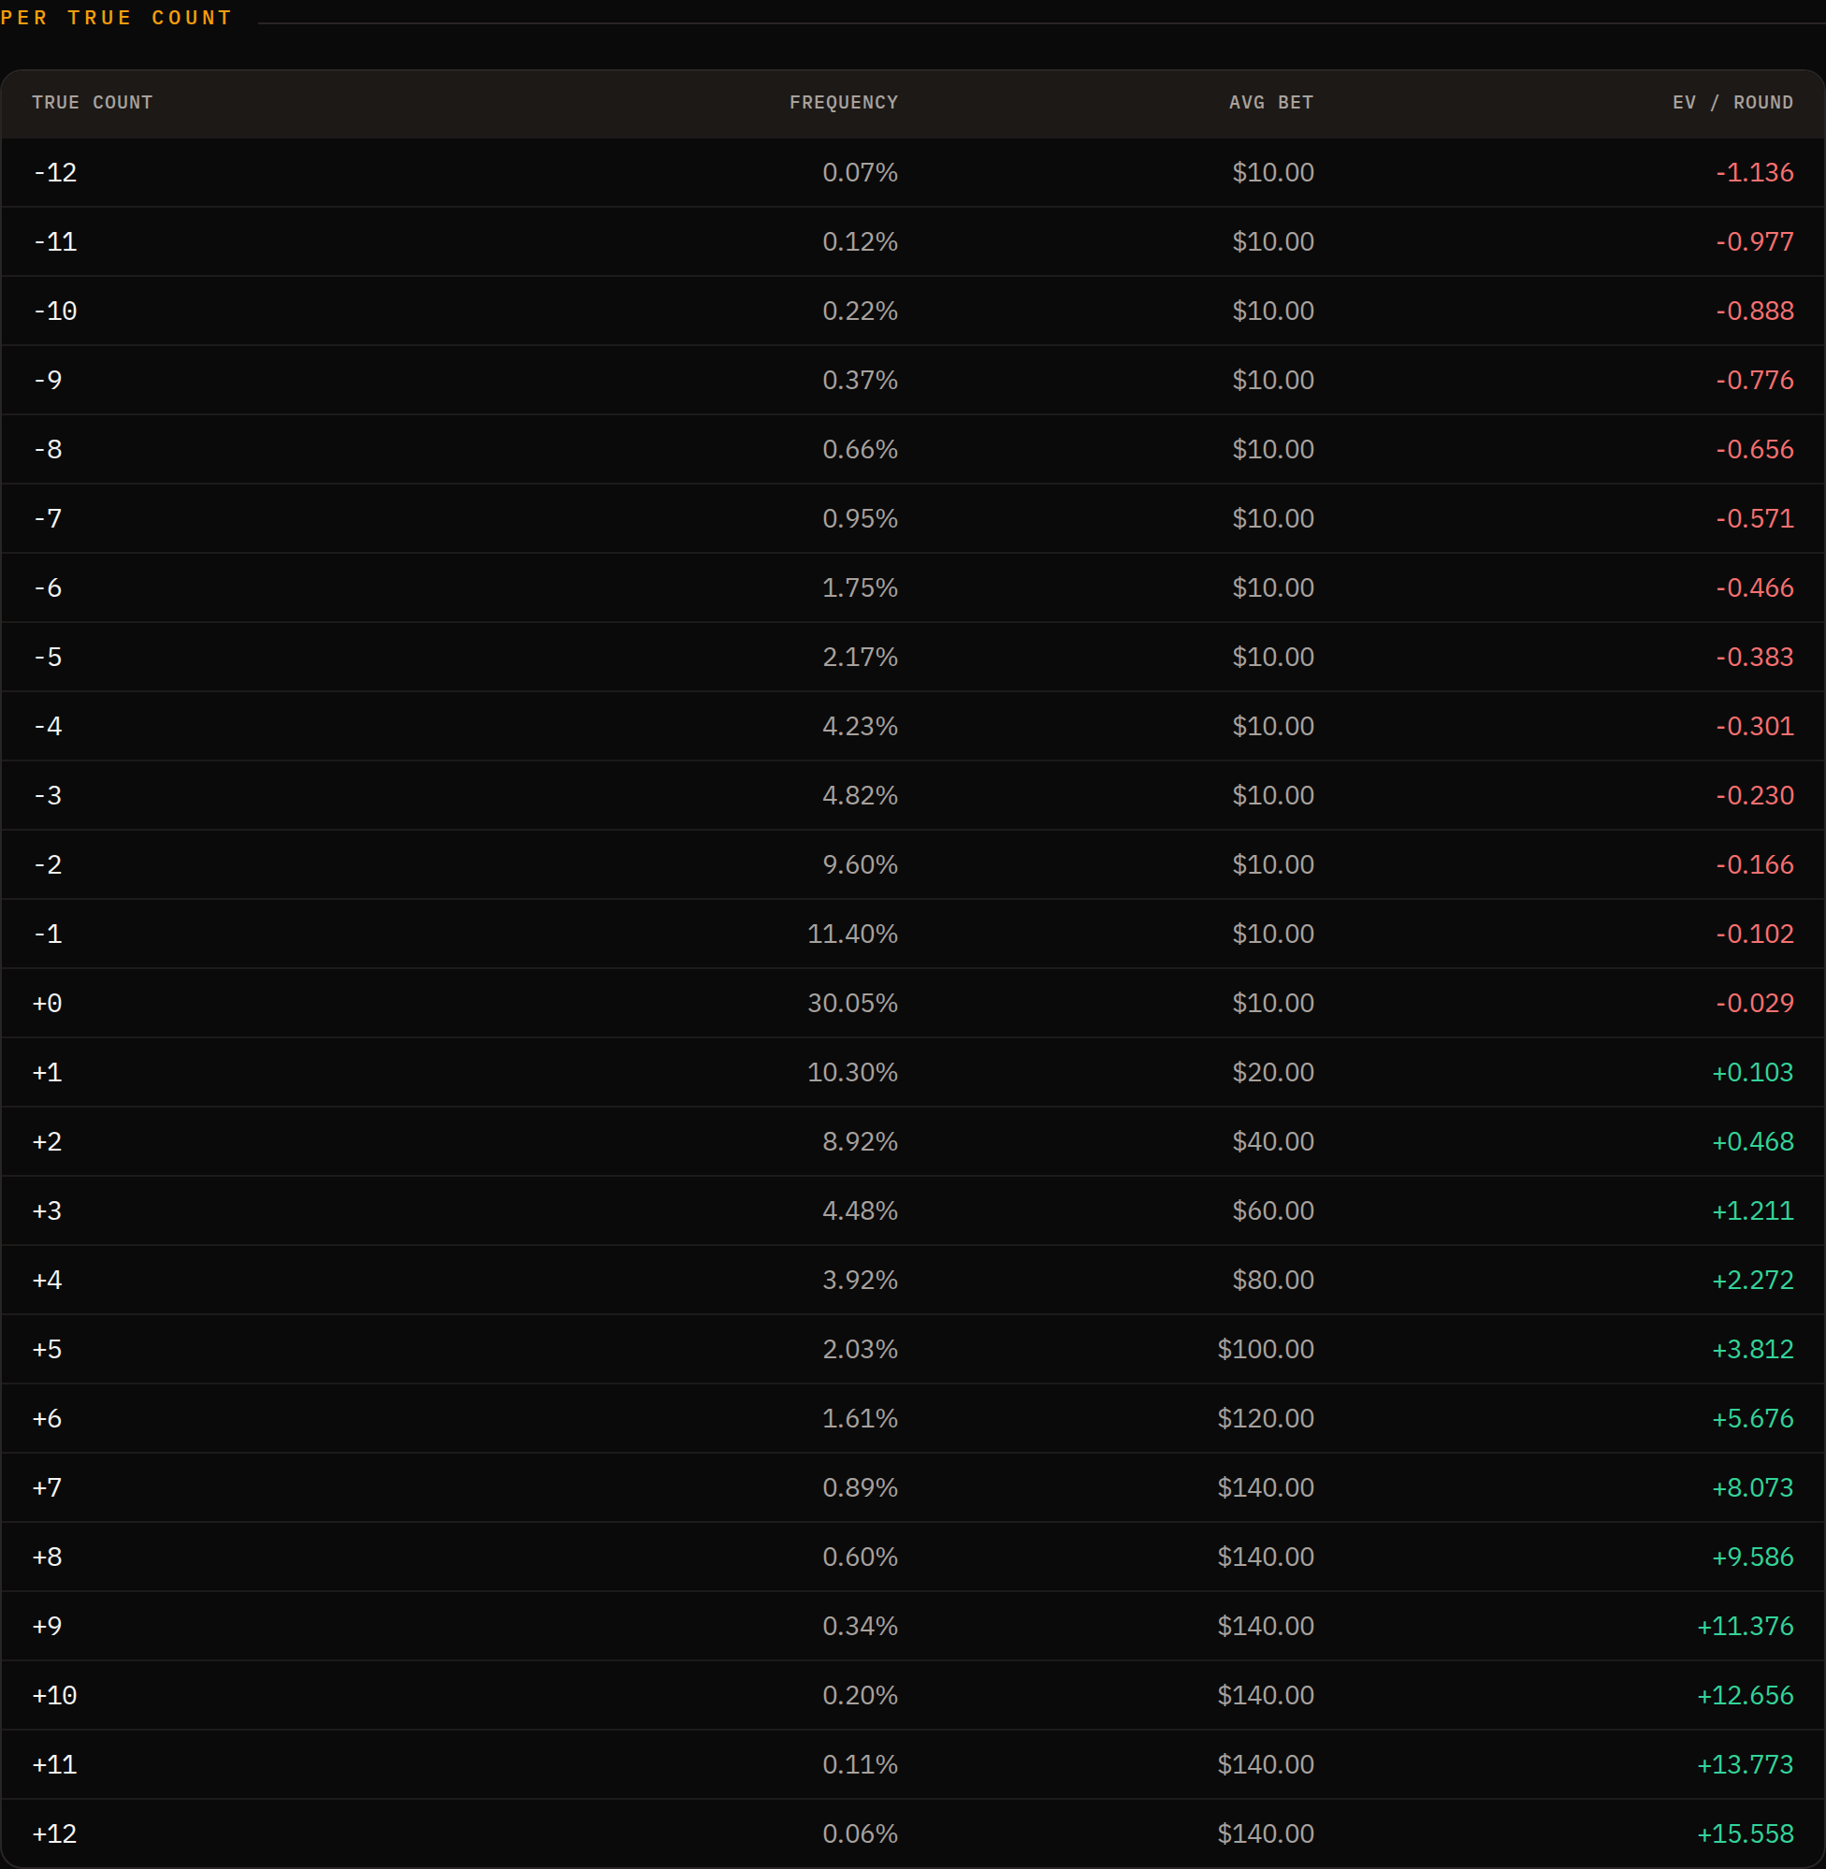The width and height of the screenshot is (1826, 1869).
Task: Select the +0 true count row
Action: (913, 1003)
